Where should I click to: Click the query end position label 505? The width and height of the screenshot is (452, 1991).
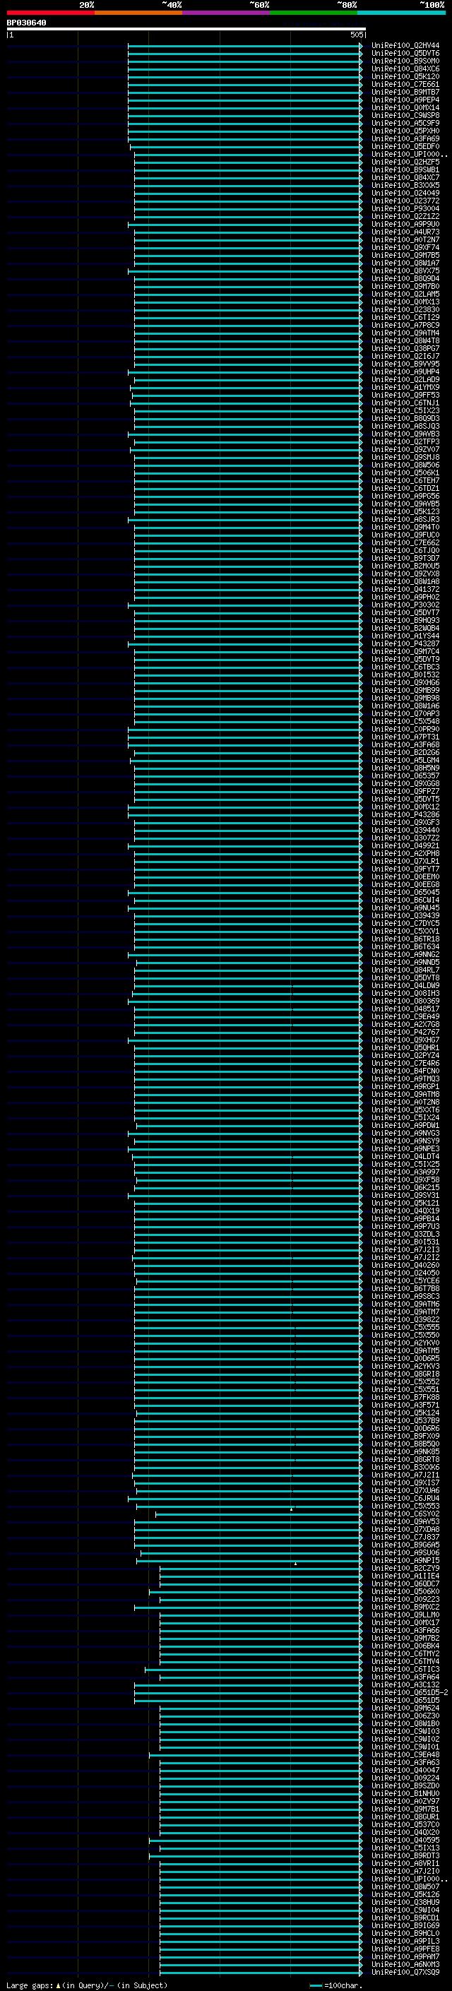(x=356, y=35)
